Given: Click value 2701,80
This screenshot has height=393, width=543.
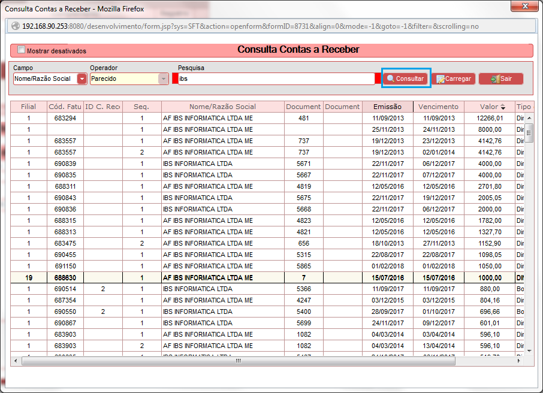Looking at the screenshot, I should click(489, 186).
